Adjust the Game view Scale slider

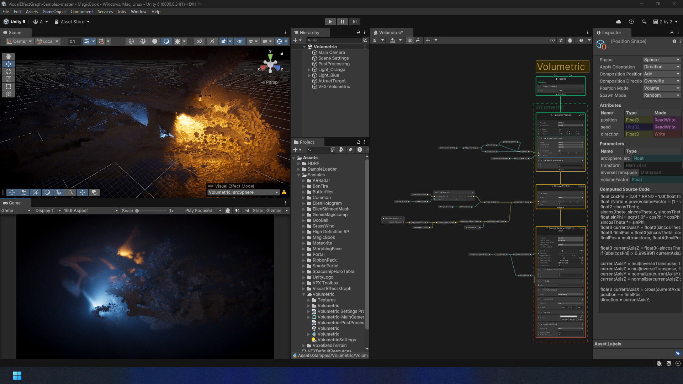pyautogui.click(x=151, y=211)
